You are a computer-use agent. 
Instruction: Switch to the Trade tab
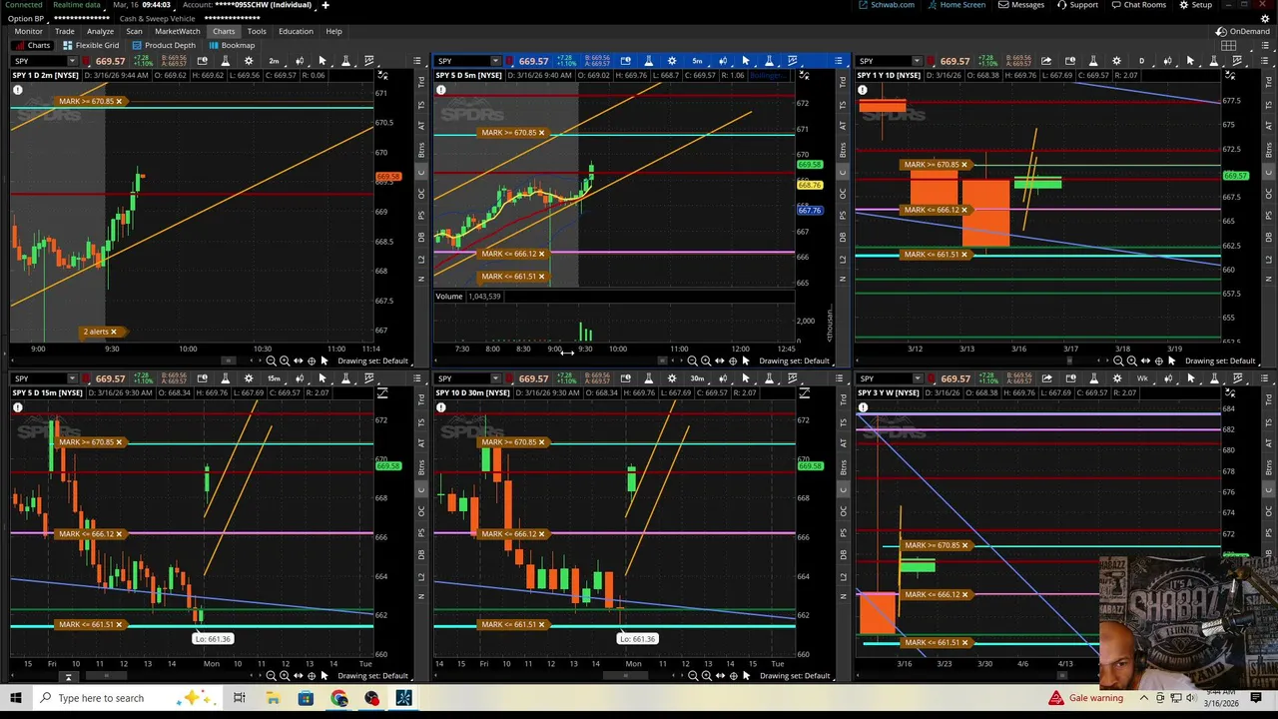(65, 31)
